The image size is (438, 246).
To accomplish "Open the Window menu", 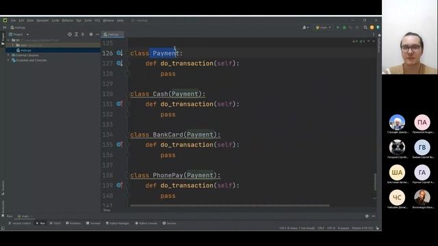I will 108,20.
